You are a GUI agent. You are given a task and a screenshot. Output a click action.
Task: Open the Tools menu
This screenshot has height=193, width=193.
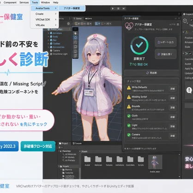point(35,2)
